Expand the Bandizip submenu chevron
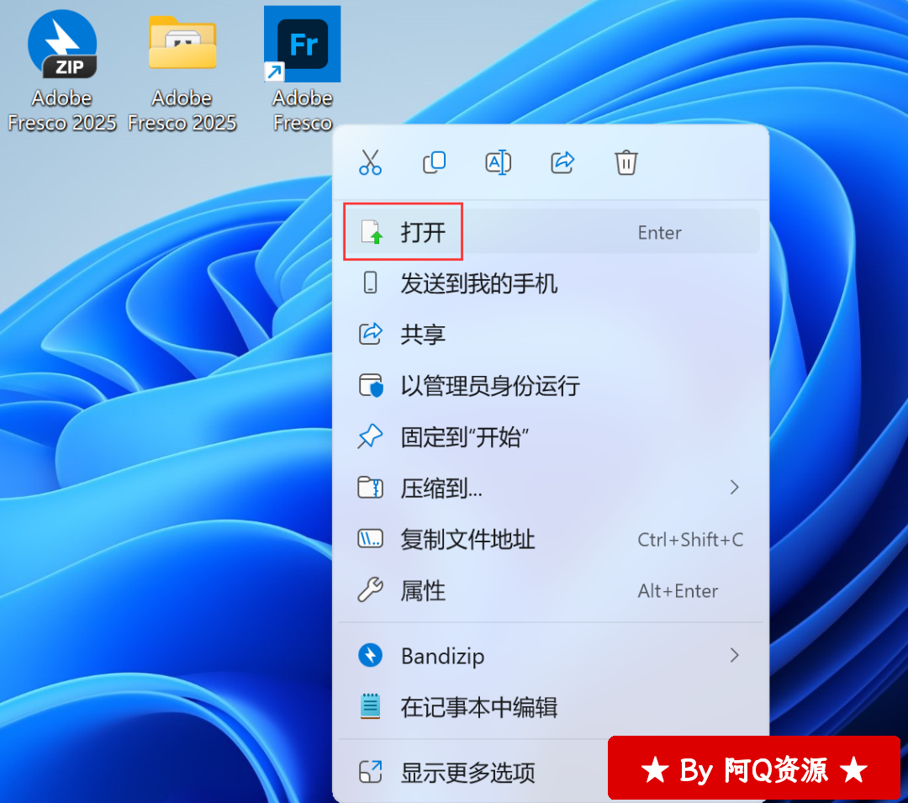 point(734,655)
